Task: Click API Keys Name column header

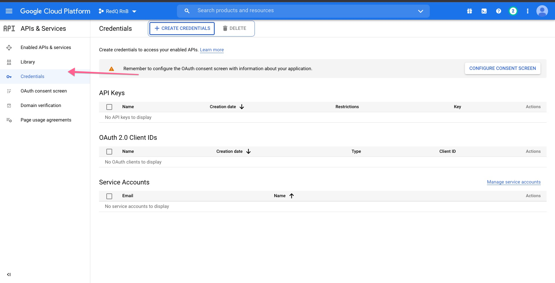Action: [x=128, y=107]
